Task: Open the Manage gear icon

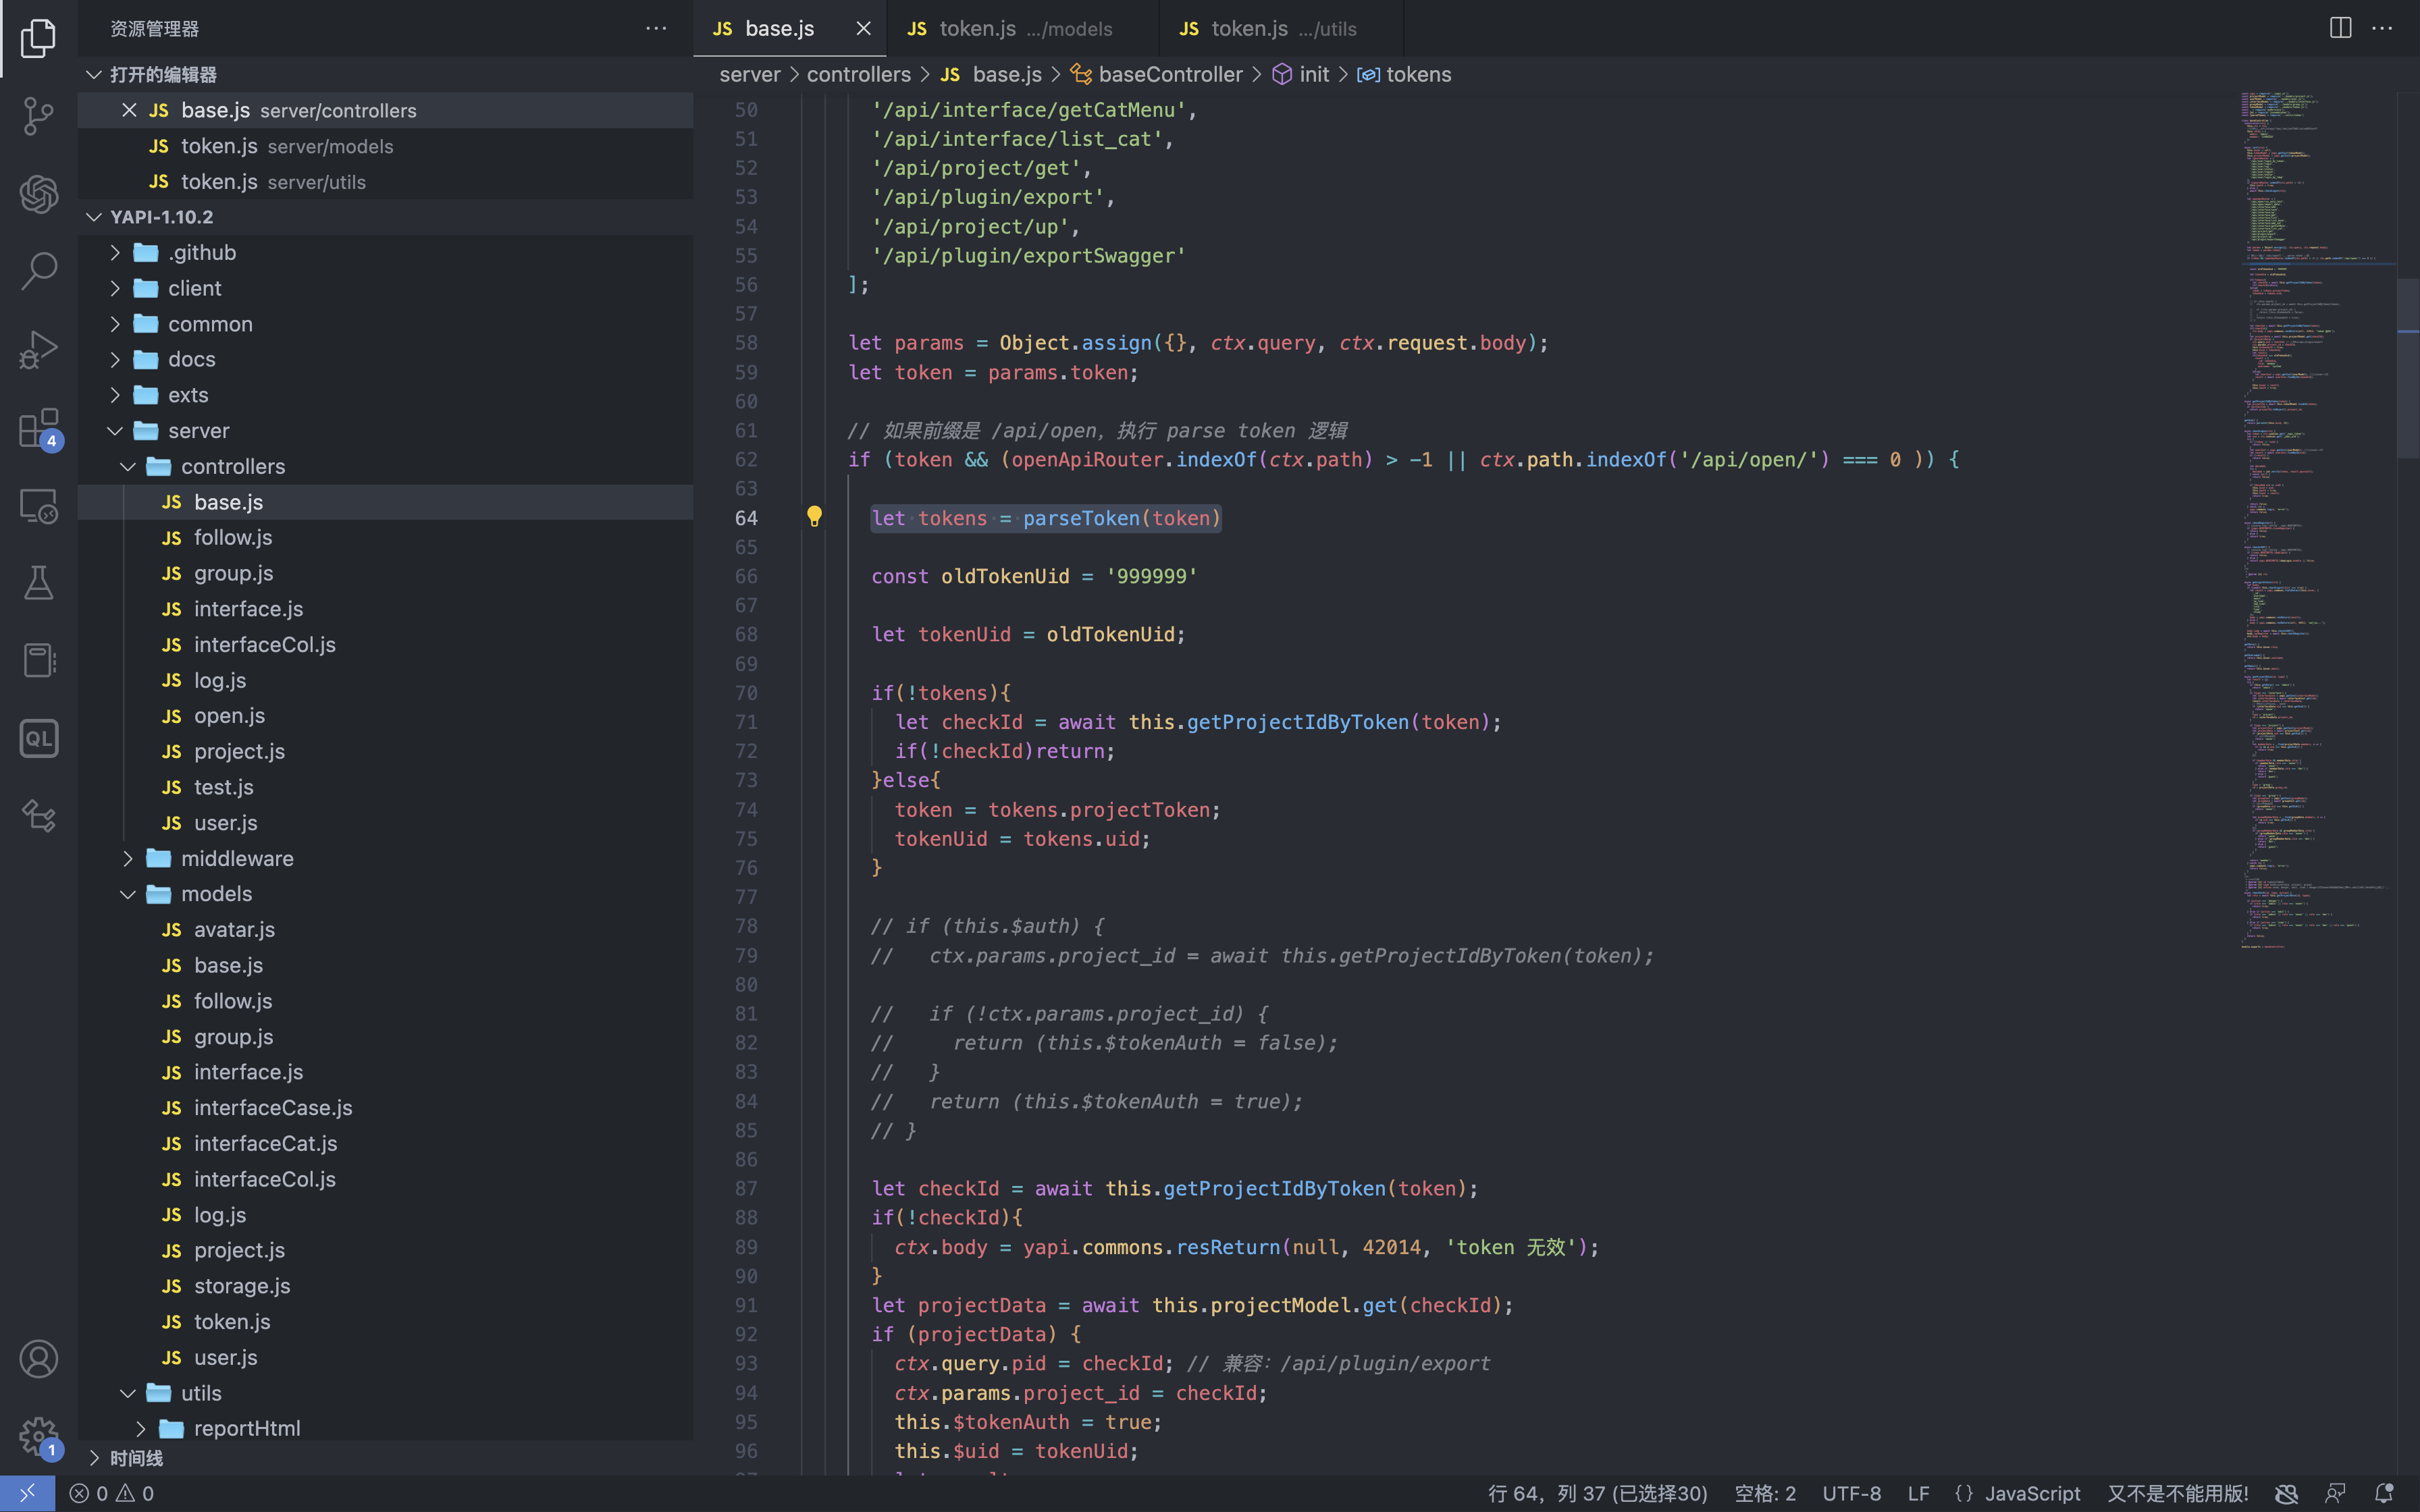Action: point(38,1437)
